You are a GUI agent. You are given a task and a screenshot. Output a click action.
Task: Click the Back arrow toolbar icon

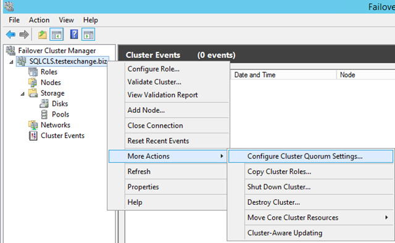(x=10, y=35)
